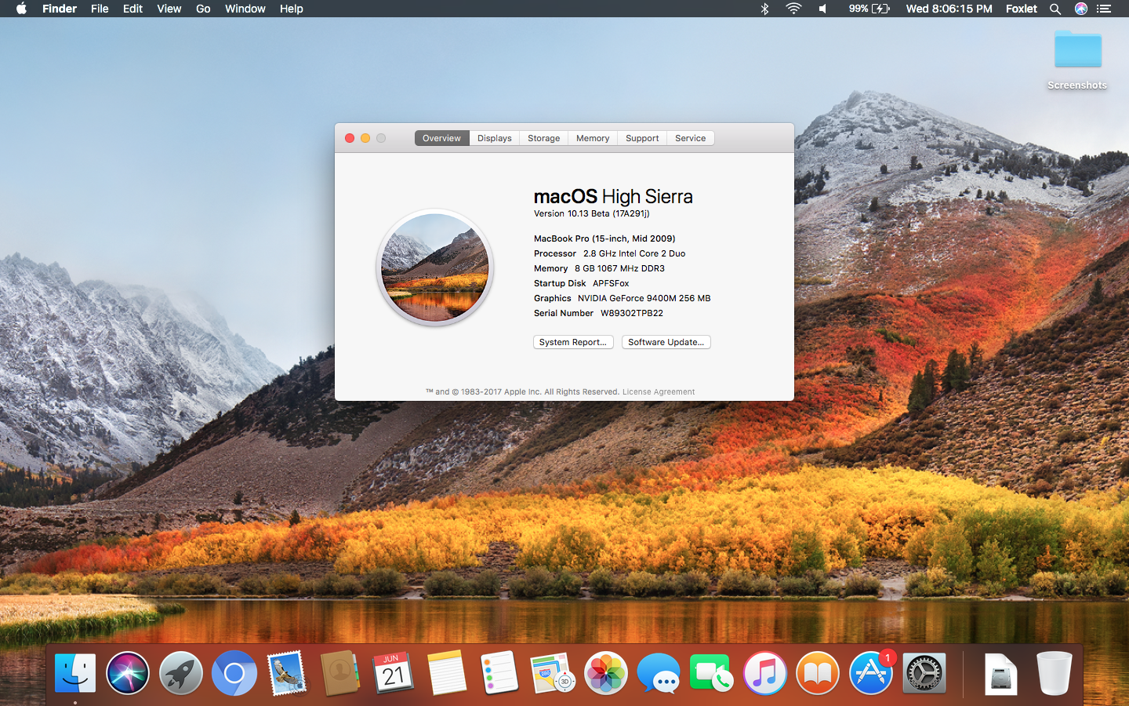Open the Trash in the Dock
Screen dimensions: 1129x706
[x=1054, y=673]
